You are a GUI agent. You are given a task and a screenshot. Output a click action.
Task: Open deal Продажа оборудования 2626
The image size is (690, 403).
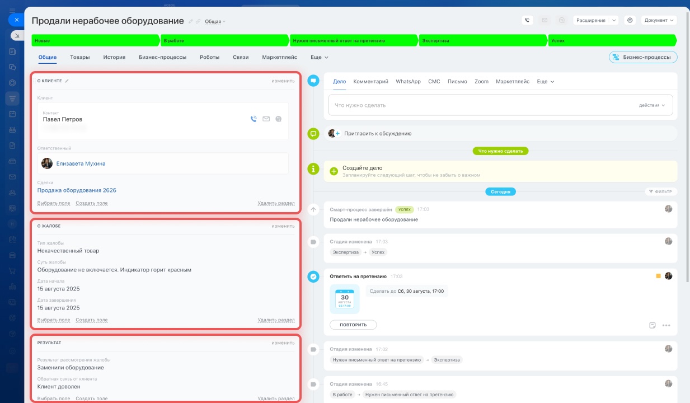(x=77, y=190)
